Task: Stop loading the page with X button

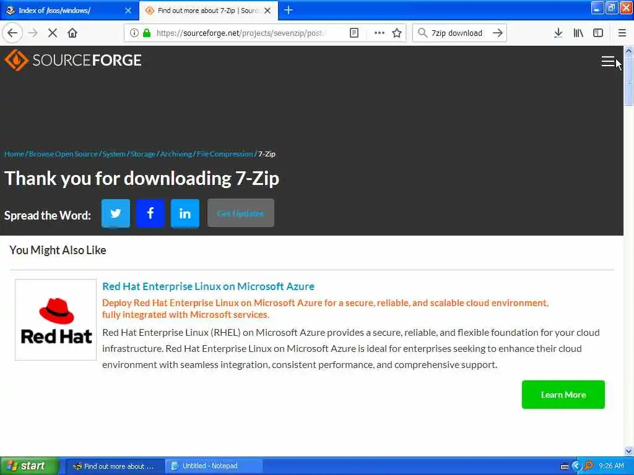Action: coord(53,33)
